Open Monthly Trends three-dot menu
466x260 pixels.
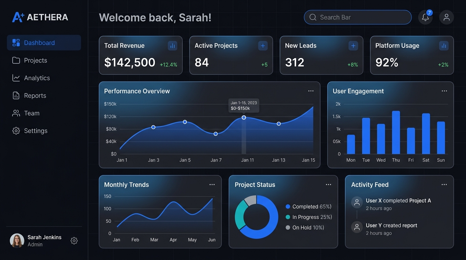coord(212,185)
